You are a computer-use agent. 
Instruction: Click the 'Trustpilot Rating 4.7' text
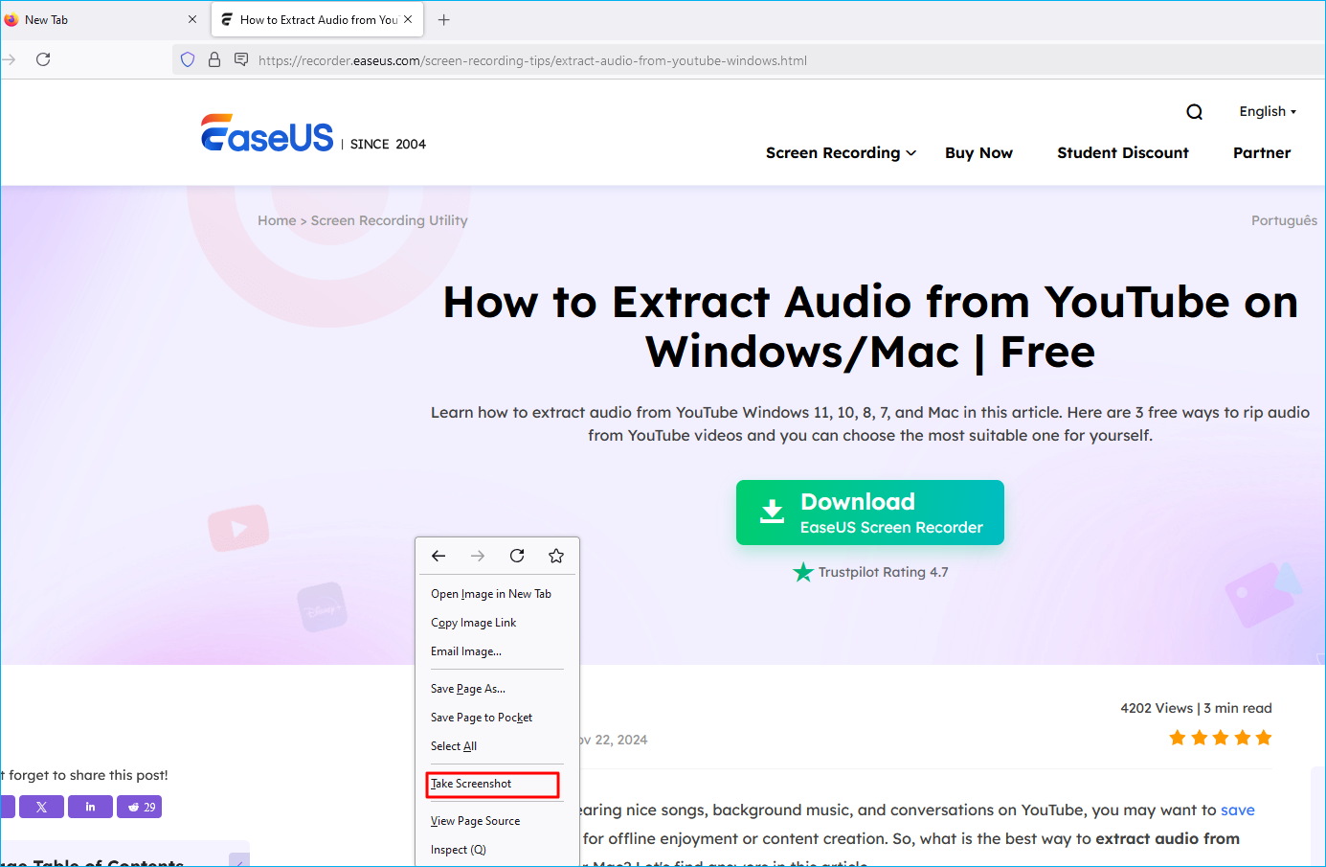883,572
